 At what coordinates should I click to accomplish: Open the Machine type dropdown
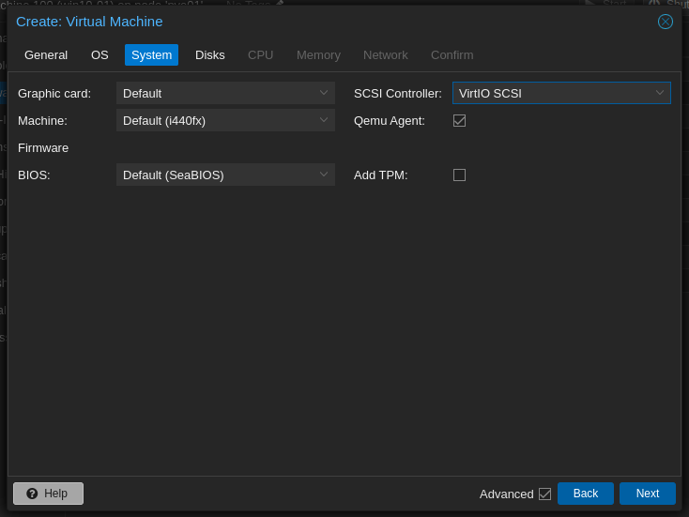pos(225,120)
